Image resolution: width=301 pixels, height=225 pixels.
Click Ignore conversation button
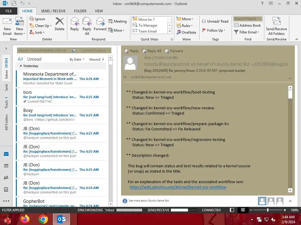37,19
